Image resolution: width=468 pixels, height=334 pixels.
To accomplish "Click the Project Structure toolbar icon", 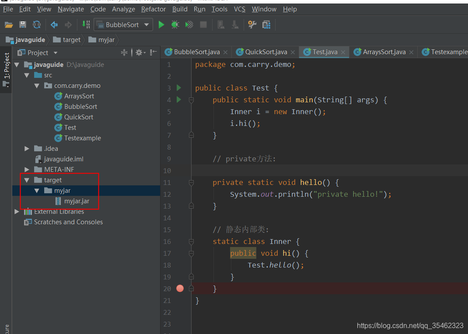I will [x=266, y=24].
